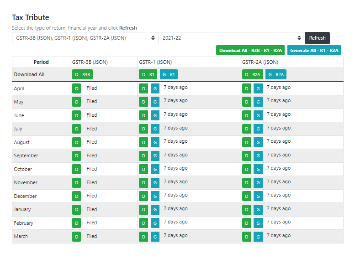
Task: Download GSTR-3B for January
Action: 76,209
